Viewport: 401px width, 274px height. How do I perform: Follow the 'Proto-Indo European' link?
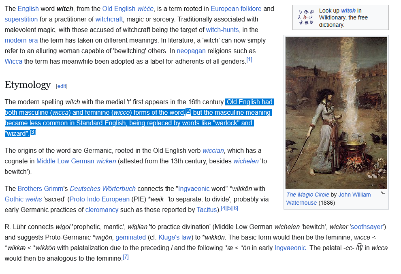(x=100, y=199)
